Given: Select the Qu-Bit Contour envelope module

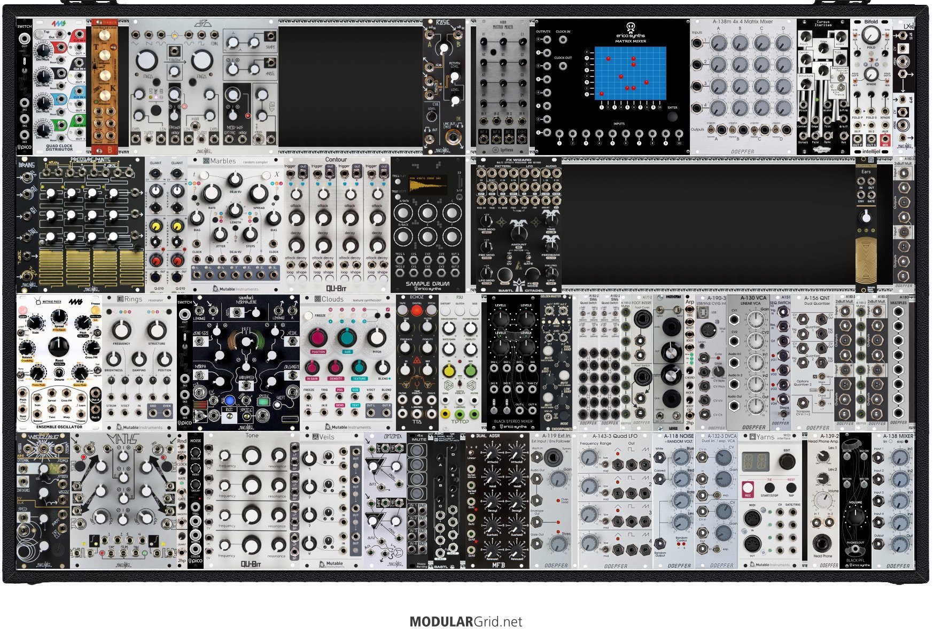Looking at the screenshot, I should [x=337, y=225].
